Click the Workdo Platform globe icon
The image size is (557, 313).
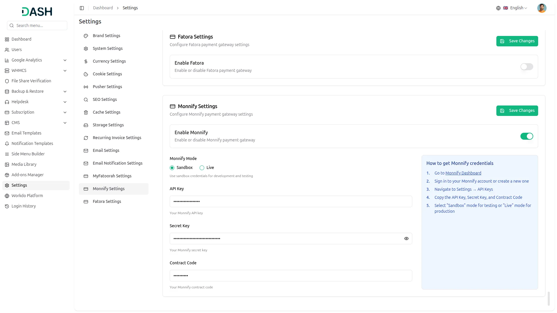coord(7,196)
